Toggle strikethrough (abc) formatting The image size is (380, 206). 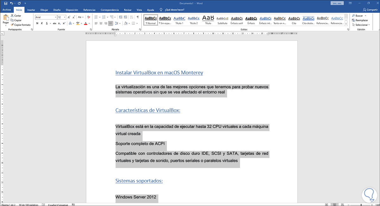(x=54, y=23)
